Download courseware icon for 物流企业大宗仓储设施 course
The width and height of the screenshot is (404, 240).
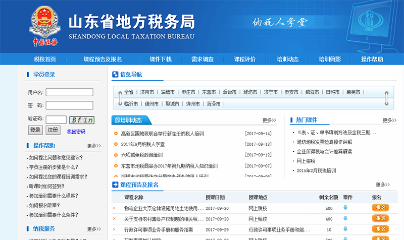345,208
